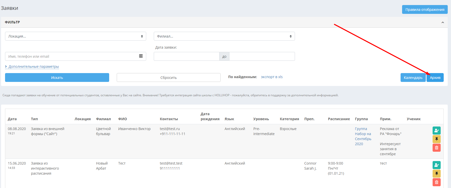Click the note Реклама от РА "Фонарь"

point(390,131)
